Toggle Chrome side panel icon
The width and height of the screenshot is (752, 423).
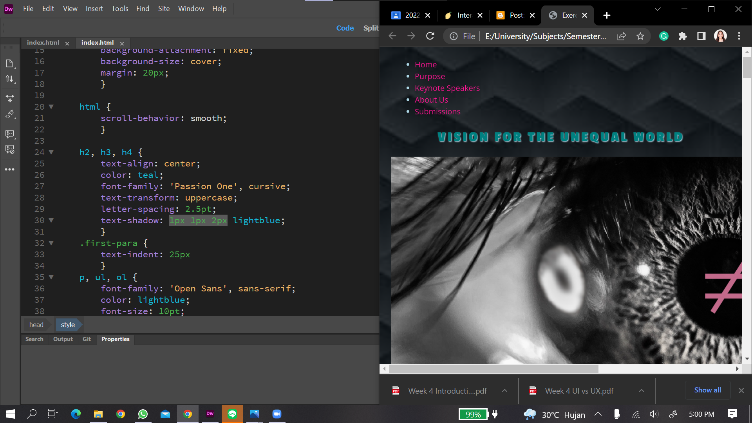(701, 36)
